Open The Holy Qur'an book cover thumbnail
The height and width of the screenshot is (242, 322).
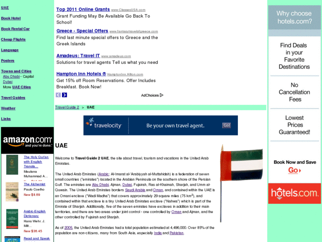[12, 165]
